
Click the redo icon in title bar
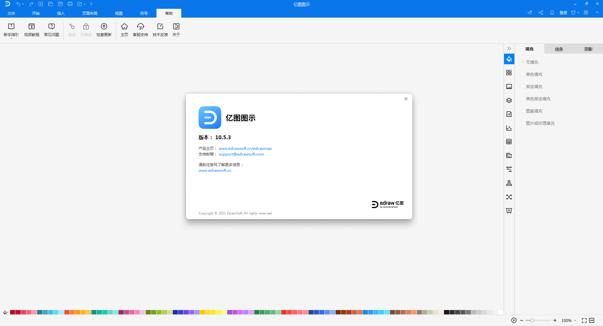(x=31, y=4)
